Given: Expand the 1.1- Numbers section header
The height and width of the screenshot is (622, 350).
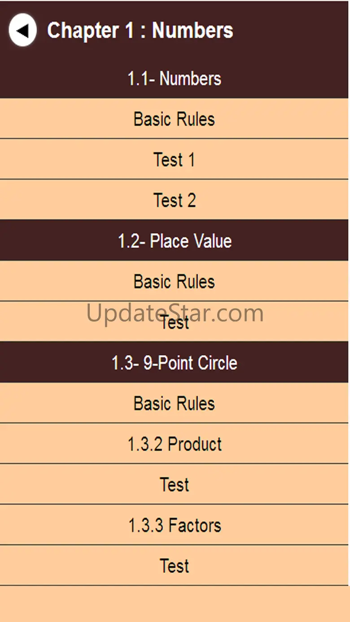Looking at the screenshot, I should (174, 78).
